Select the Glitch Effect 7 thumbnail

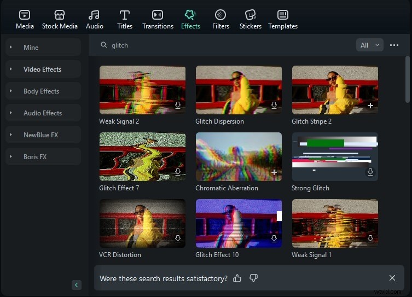click(x=142, y=156)
